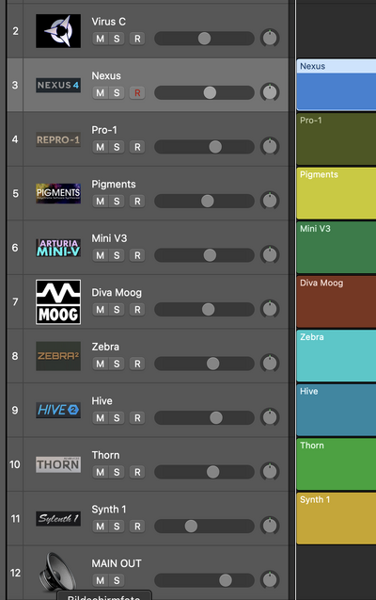Record-enable the Virus C track

tap(137, 39)
